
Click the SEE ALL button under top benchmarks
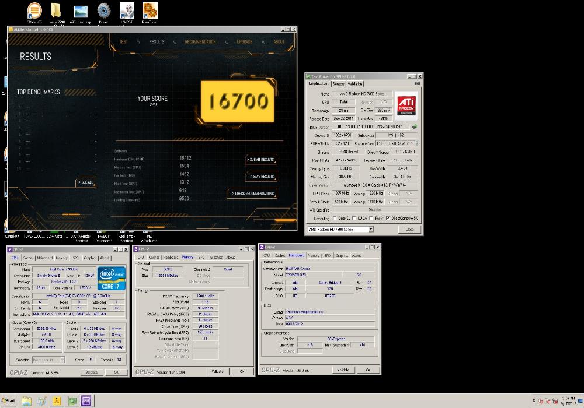86,182
